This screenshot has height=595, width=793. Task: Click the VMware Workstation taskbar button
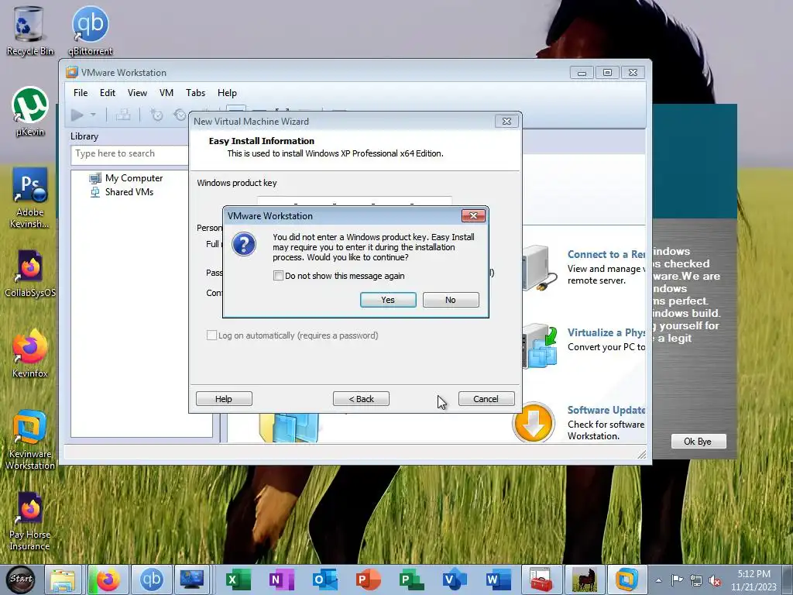point(627,580)
